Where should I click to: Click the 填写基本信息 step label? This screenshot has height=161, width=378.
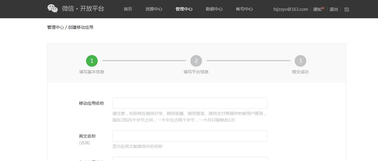[92, 72]
